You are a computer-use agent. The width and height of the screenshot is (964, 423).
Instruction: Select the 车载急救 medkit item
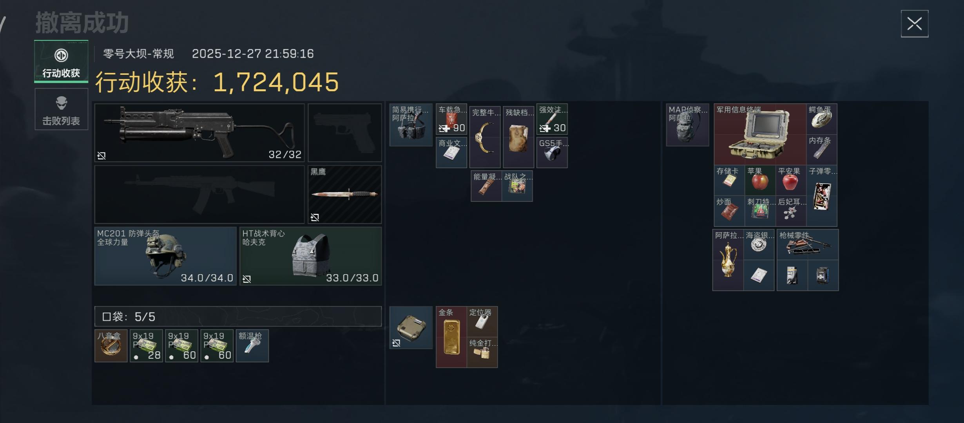451,119
